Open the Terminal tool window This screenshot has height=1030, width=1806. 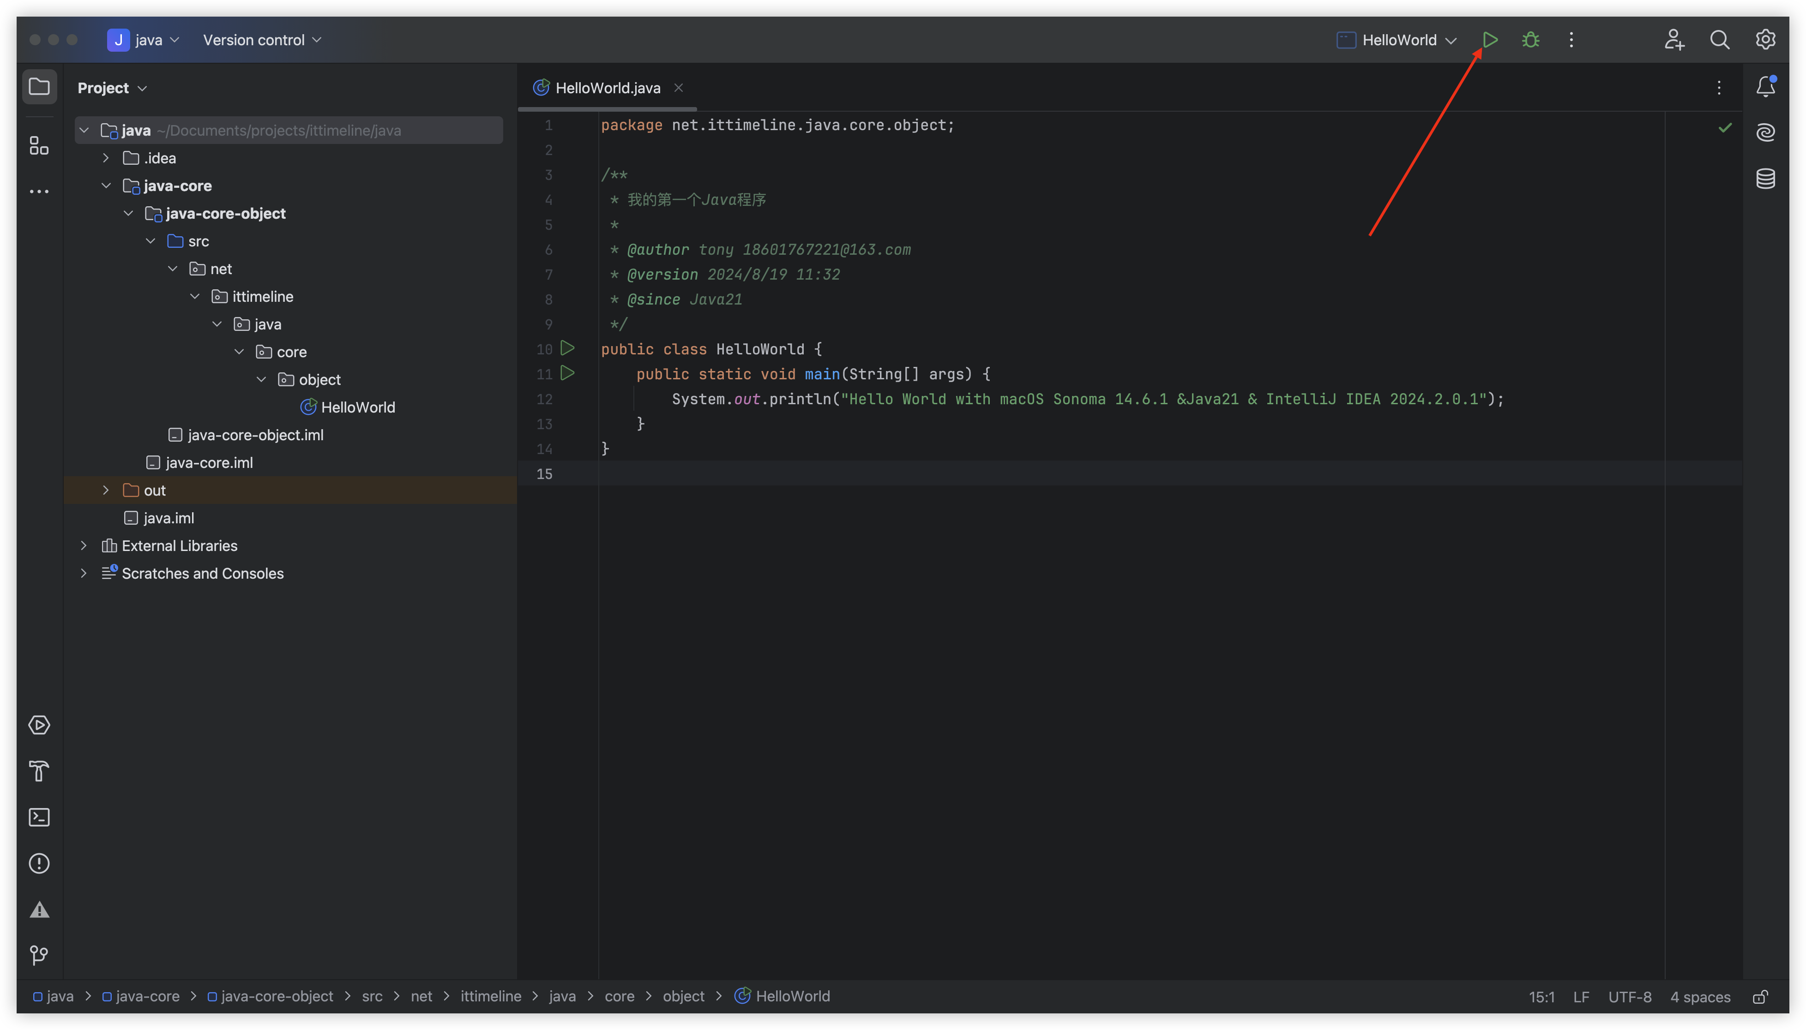[39, 817]
